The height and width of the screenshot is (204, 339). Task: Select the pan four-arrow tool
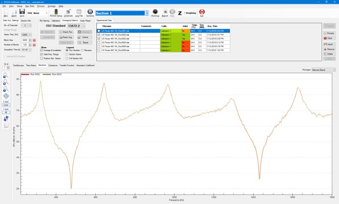tap(6, 96)
